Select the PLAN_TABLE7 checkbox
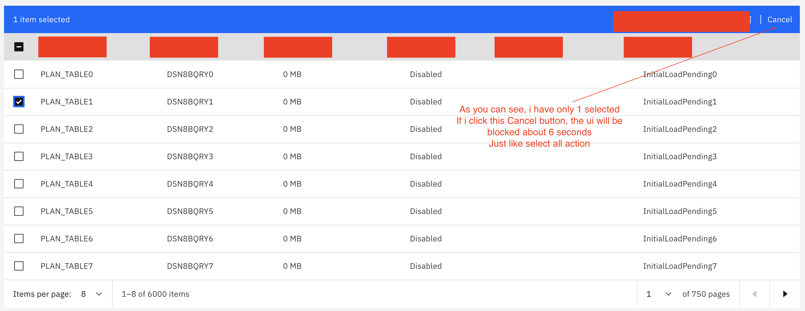The width and height of the screenshot is (805, 311). (19, 266)
